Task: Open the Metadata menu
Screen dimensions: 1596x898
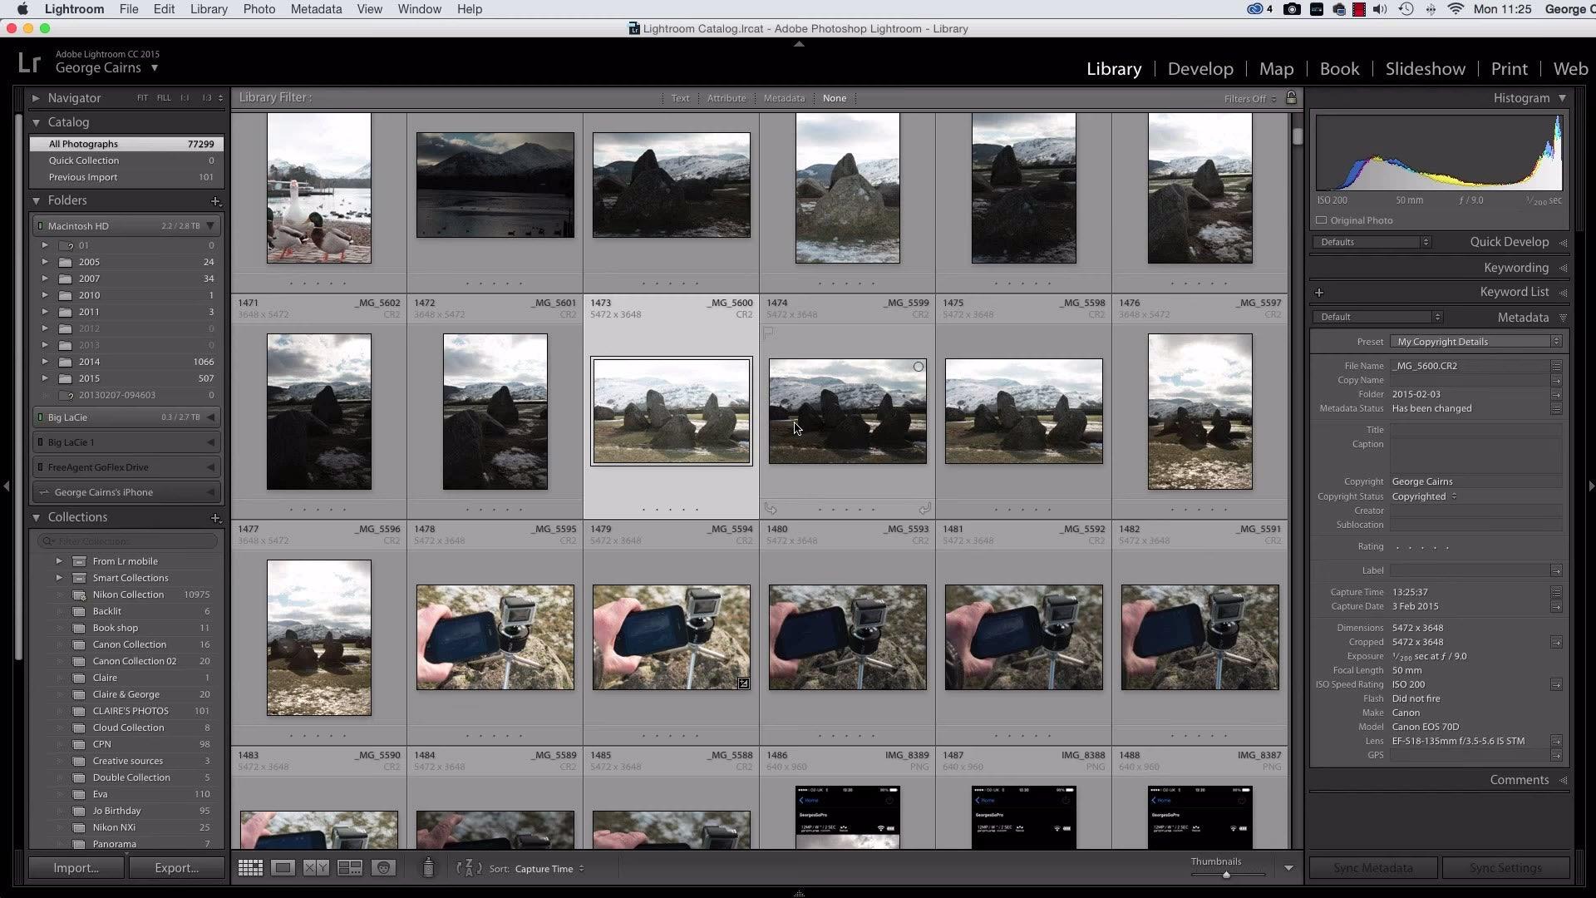Action: [316, 9]
